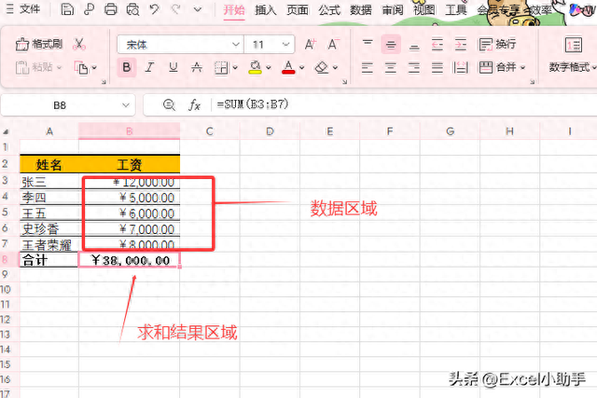This screenshot has height=398, width=597.
Task: Click the redo arrow icon
Action: point(175,9)
